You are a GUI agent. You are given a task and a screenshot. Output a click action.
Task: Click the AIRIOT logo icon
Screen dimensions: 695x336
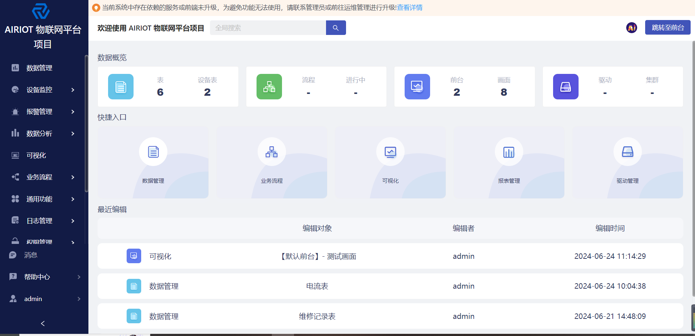tap(41, 11)
